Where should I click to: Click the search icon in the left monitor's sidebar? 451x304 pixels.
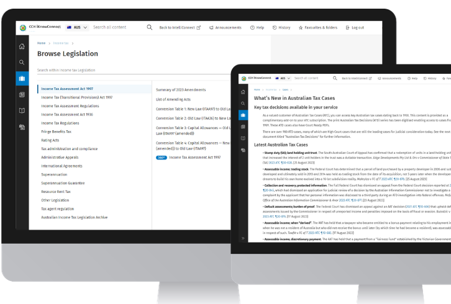tap(22, 63)
